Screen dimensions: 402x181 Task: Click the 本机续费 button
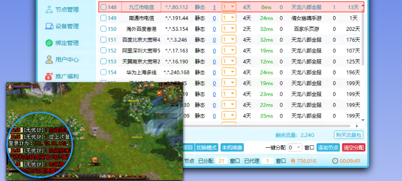click(232, 148)
